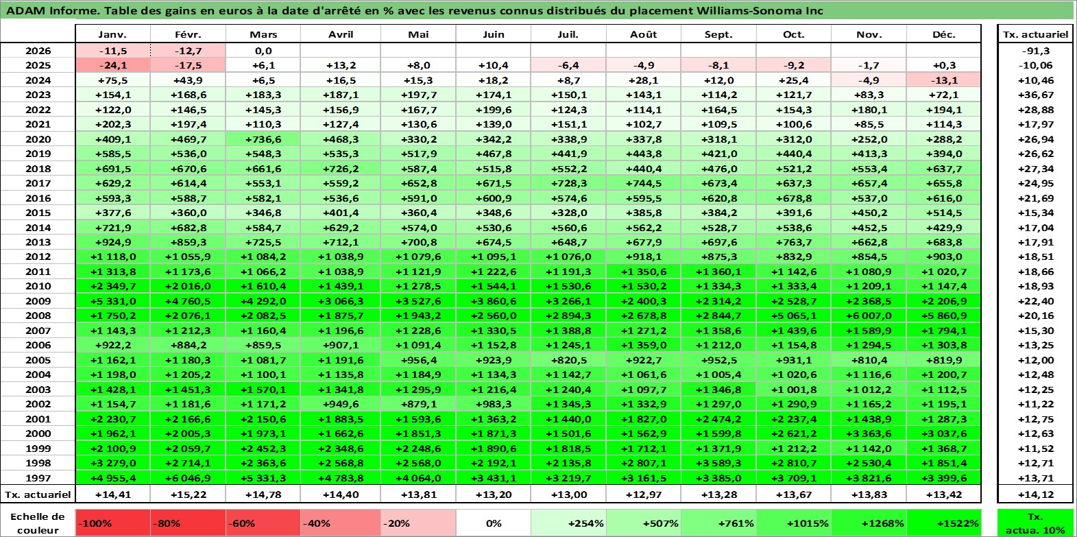Select the -20% pale pink scale swatch
Image resolution: width=1077 pixels, height=537 pixels.
coord(418,523)
